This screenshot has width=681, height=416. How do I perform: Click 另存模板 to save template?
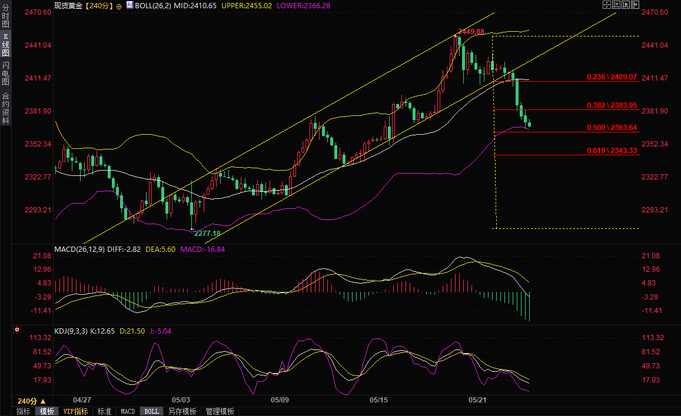pos(182,411)
